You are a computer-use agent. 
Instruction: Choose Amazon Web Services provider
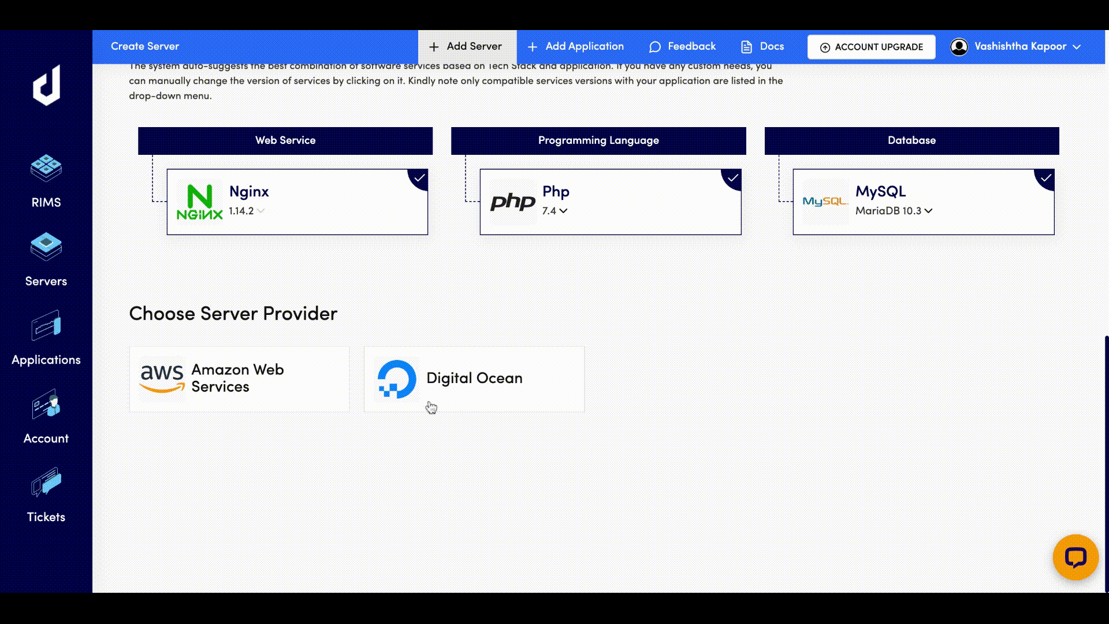[x=240, y=379]
